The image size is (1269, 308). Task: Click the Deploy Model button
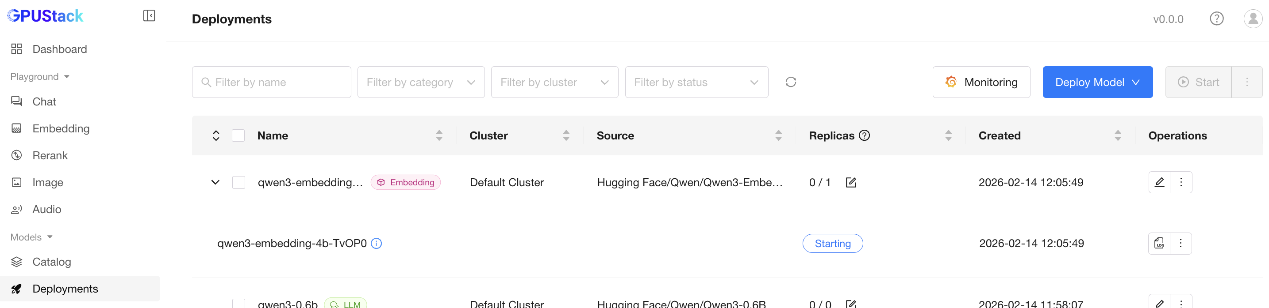tap(1097, 82)
